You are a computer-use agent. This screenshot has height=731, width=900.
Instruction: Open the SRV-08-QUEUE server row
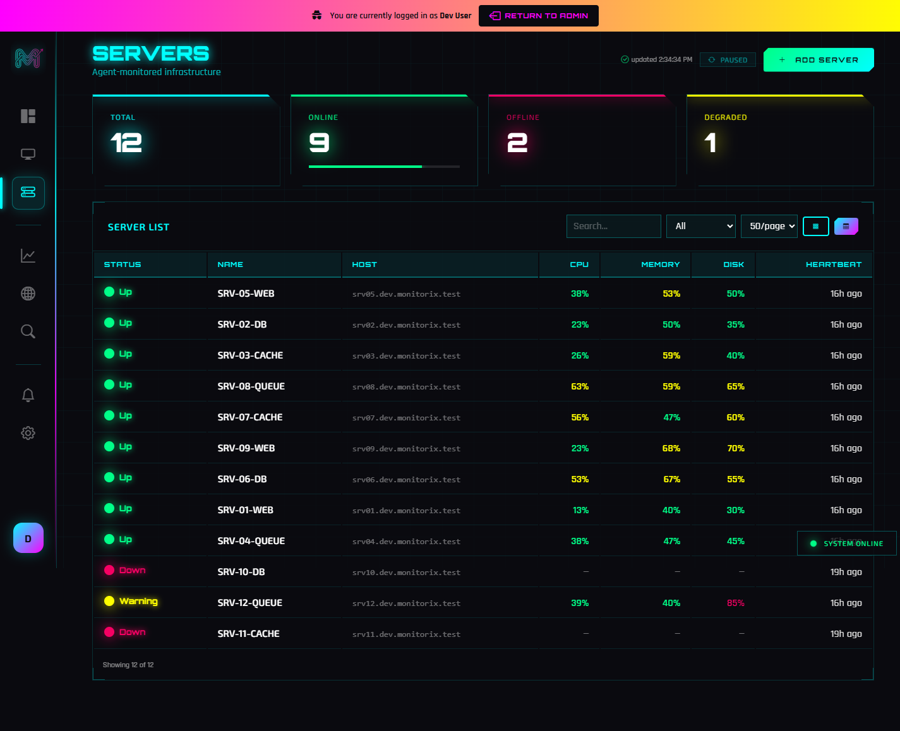point(483,386)
